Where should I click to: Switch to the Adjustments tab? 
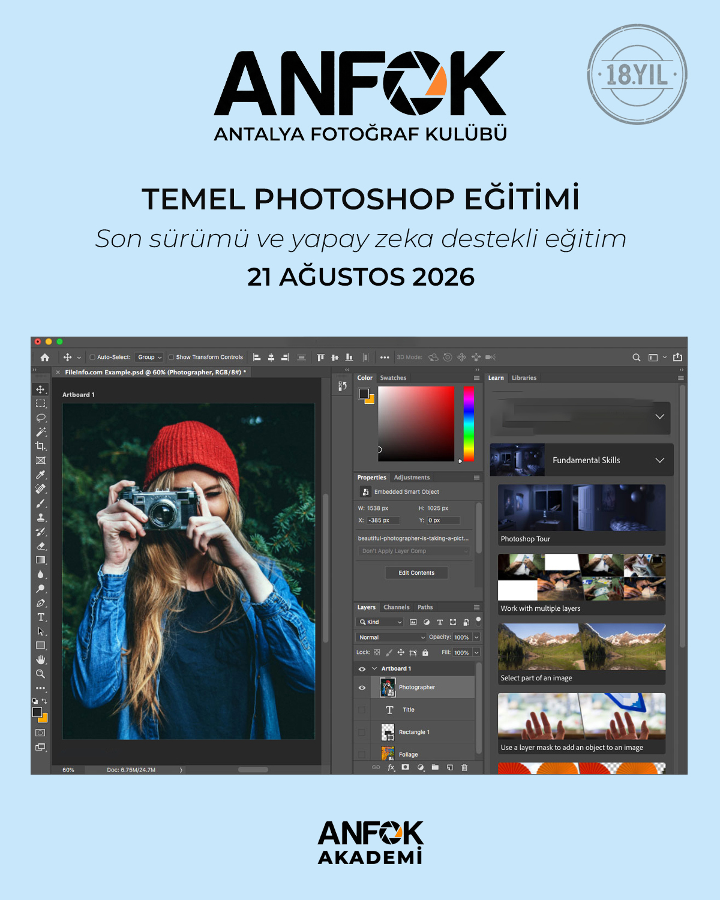(x=412, y=478)
